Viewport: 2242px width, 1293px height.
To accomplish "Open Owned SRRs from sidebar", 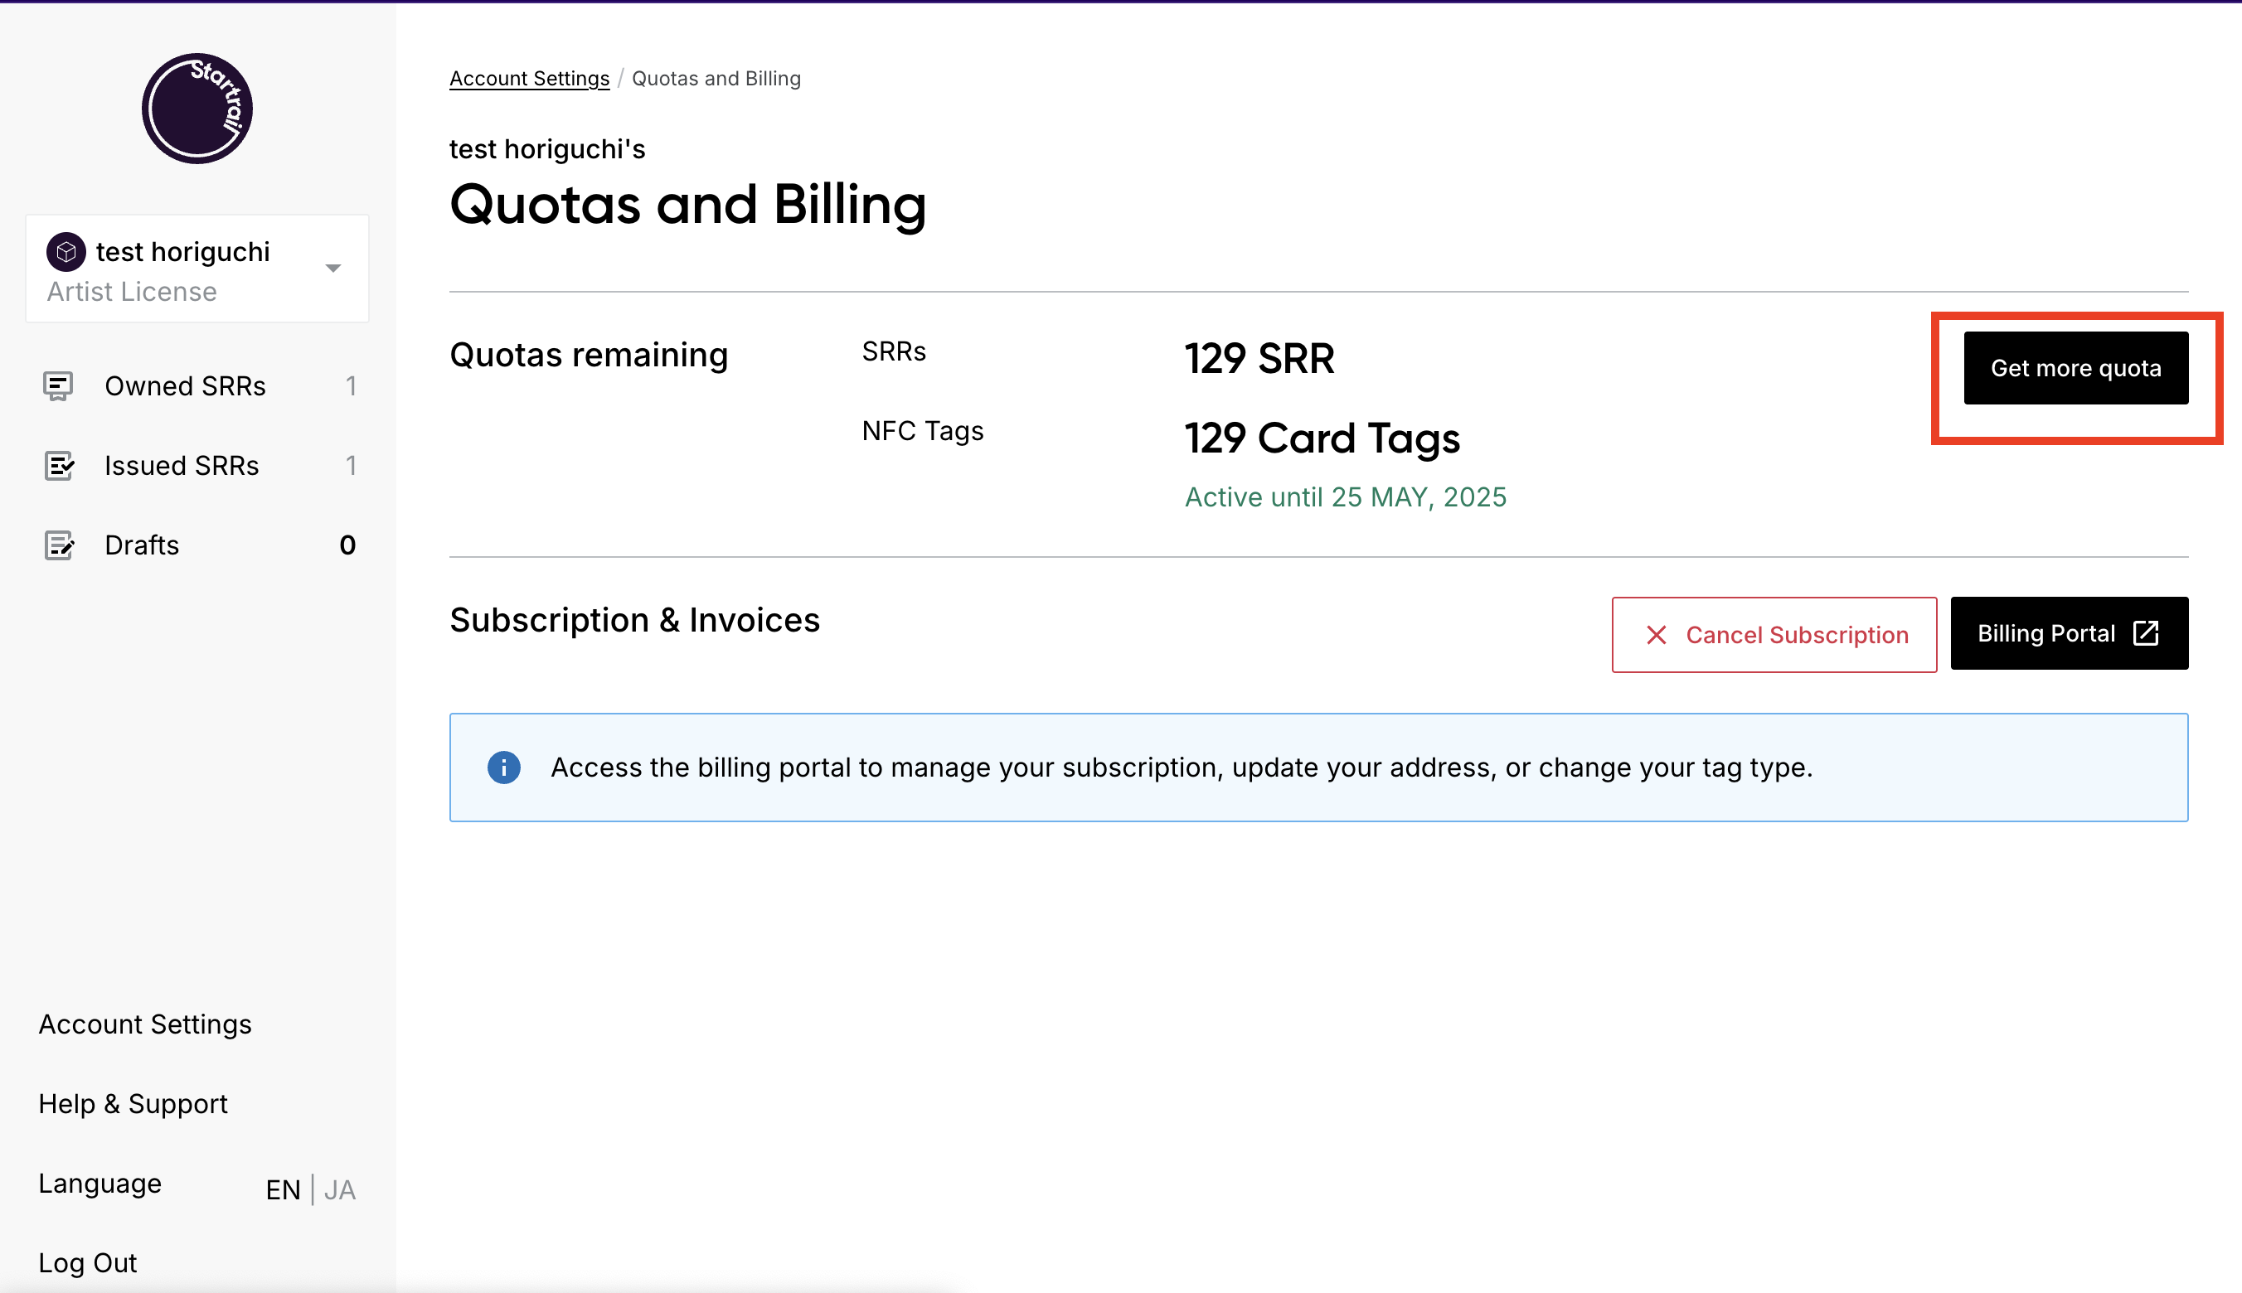I will (x=185, y=386).
